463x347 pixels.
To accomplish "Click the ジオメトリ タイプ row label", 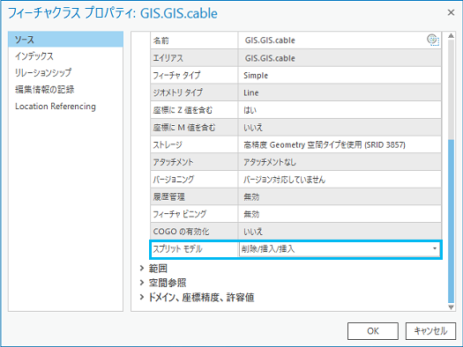I will tap(178, 92).
